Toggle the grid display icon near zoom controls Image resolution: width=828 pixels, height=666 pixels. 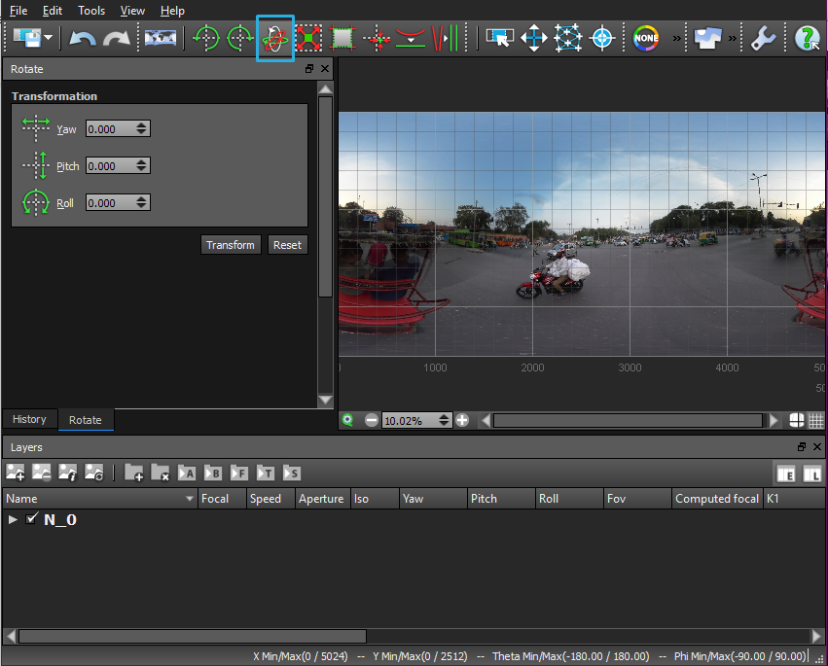pyautogui.click(x=813, y=419)
